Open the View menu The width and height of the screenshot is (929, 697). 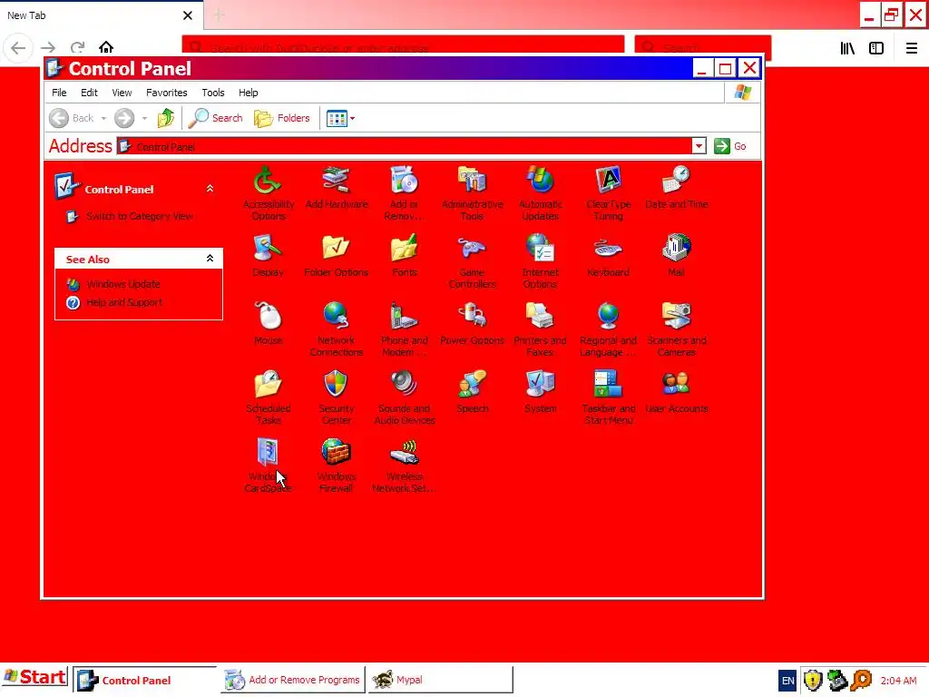pos(122,93)
